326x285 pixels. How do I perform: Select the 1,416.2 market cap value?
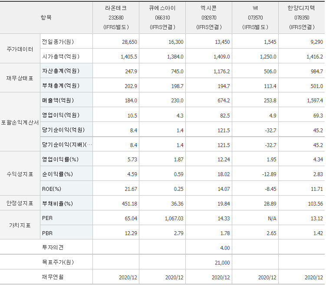click(315, 57)
